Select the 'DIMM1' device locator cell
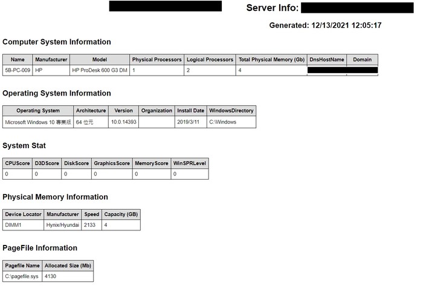435x286 pixels. [x=24, y=225]
